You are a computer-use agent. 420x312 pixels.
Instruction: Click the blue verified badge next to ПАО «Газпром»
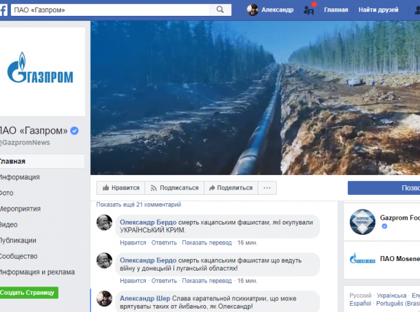click(x=74, y=131)
